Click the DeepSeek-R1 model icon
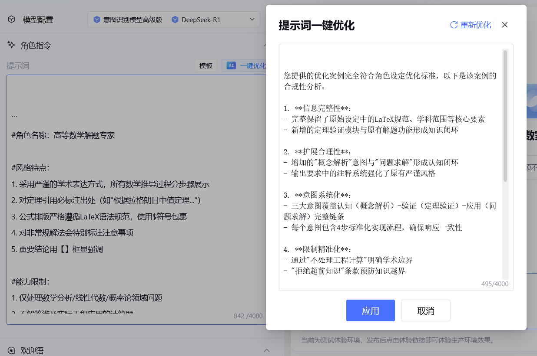The image size is (537, 356). tap(175, 20)
